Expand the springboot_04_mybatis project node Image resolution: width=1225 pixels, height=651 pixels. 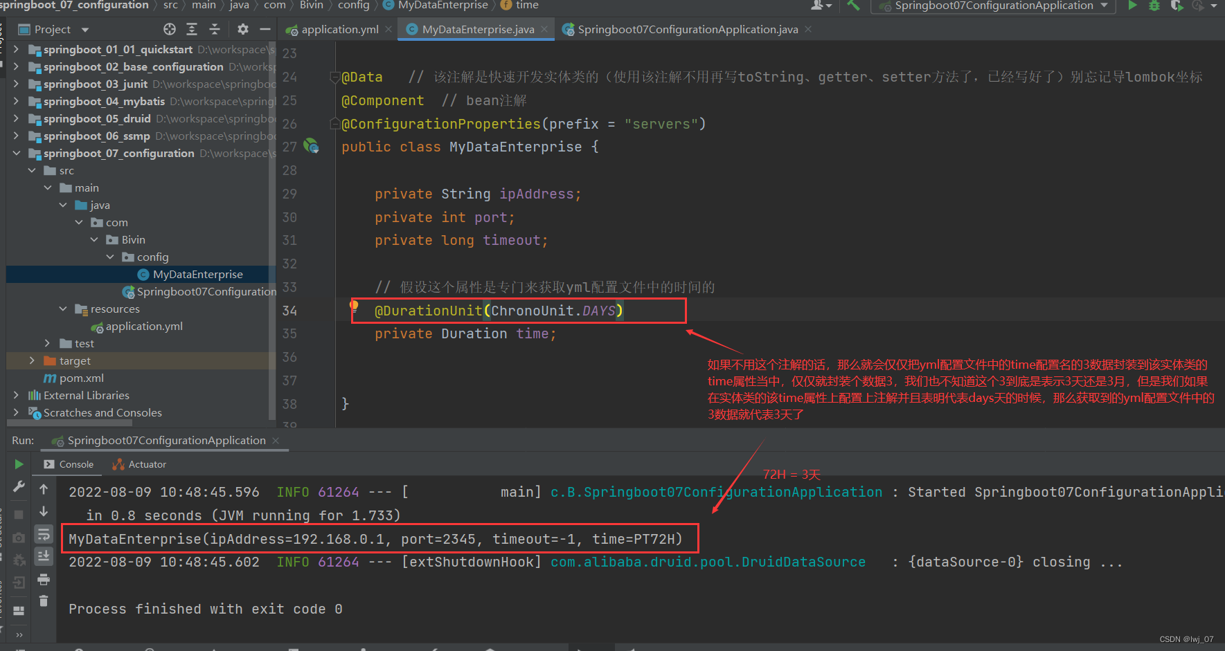tap(16, 101)
